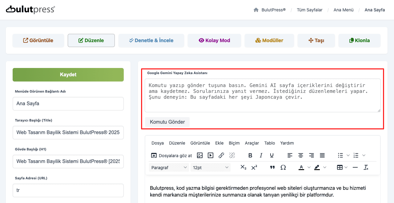
Task: Open the insert link tool
Action: pos(221,155)
